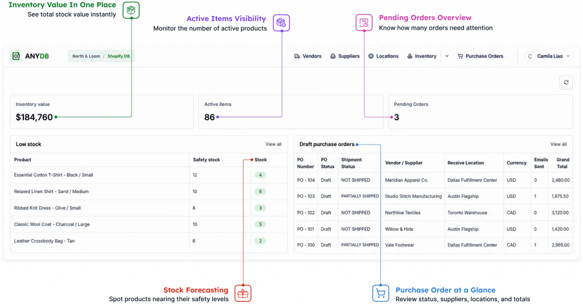This screenshot has width=583, height=304.
Task: Open purchase order PO - 104
Action: coord(306,180)
